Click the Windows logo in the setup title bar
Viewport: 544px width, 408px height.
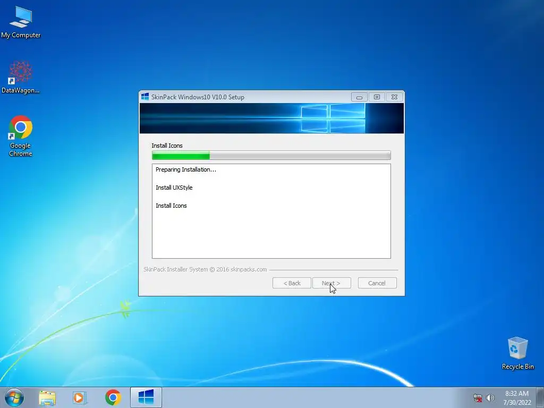click(145, 97)
